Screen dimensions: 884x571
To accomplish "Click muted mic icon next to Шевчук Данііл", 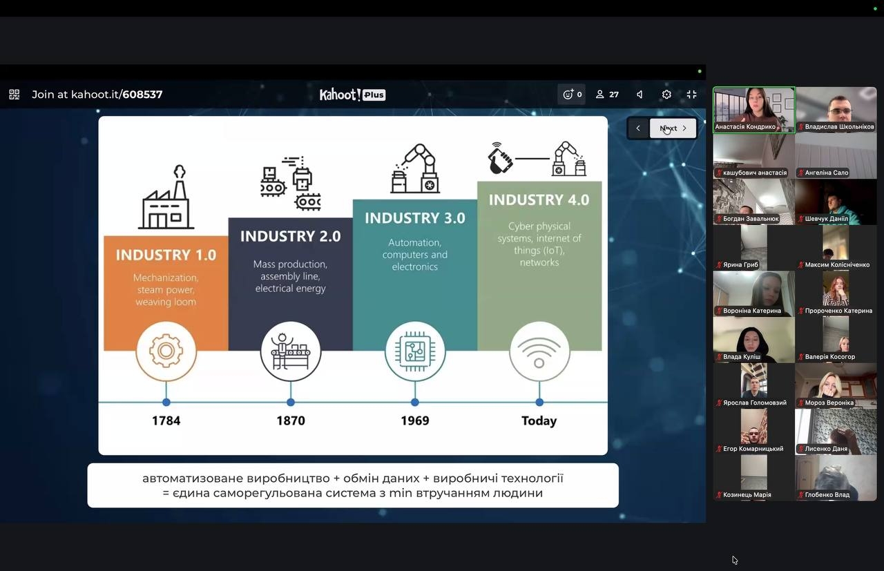I will [801, 219].
